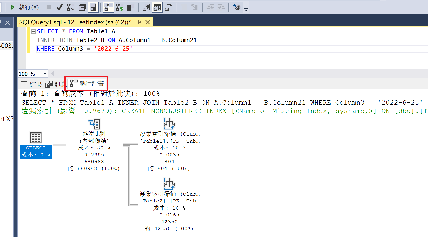Collapse the SELECT statement outline
The width and height of the screenshot is (428, 237).
coord(33,32)
